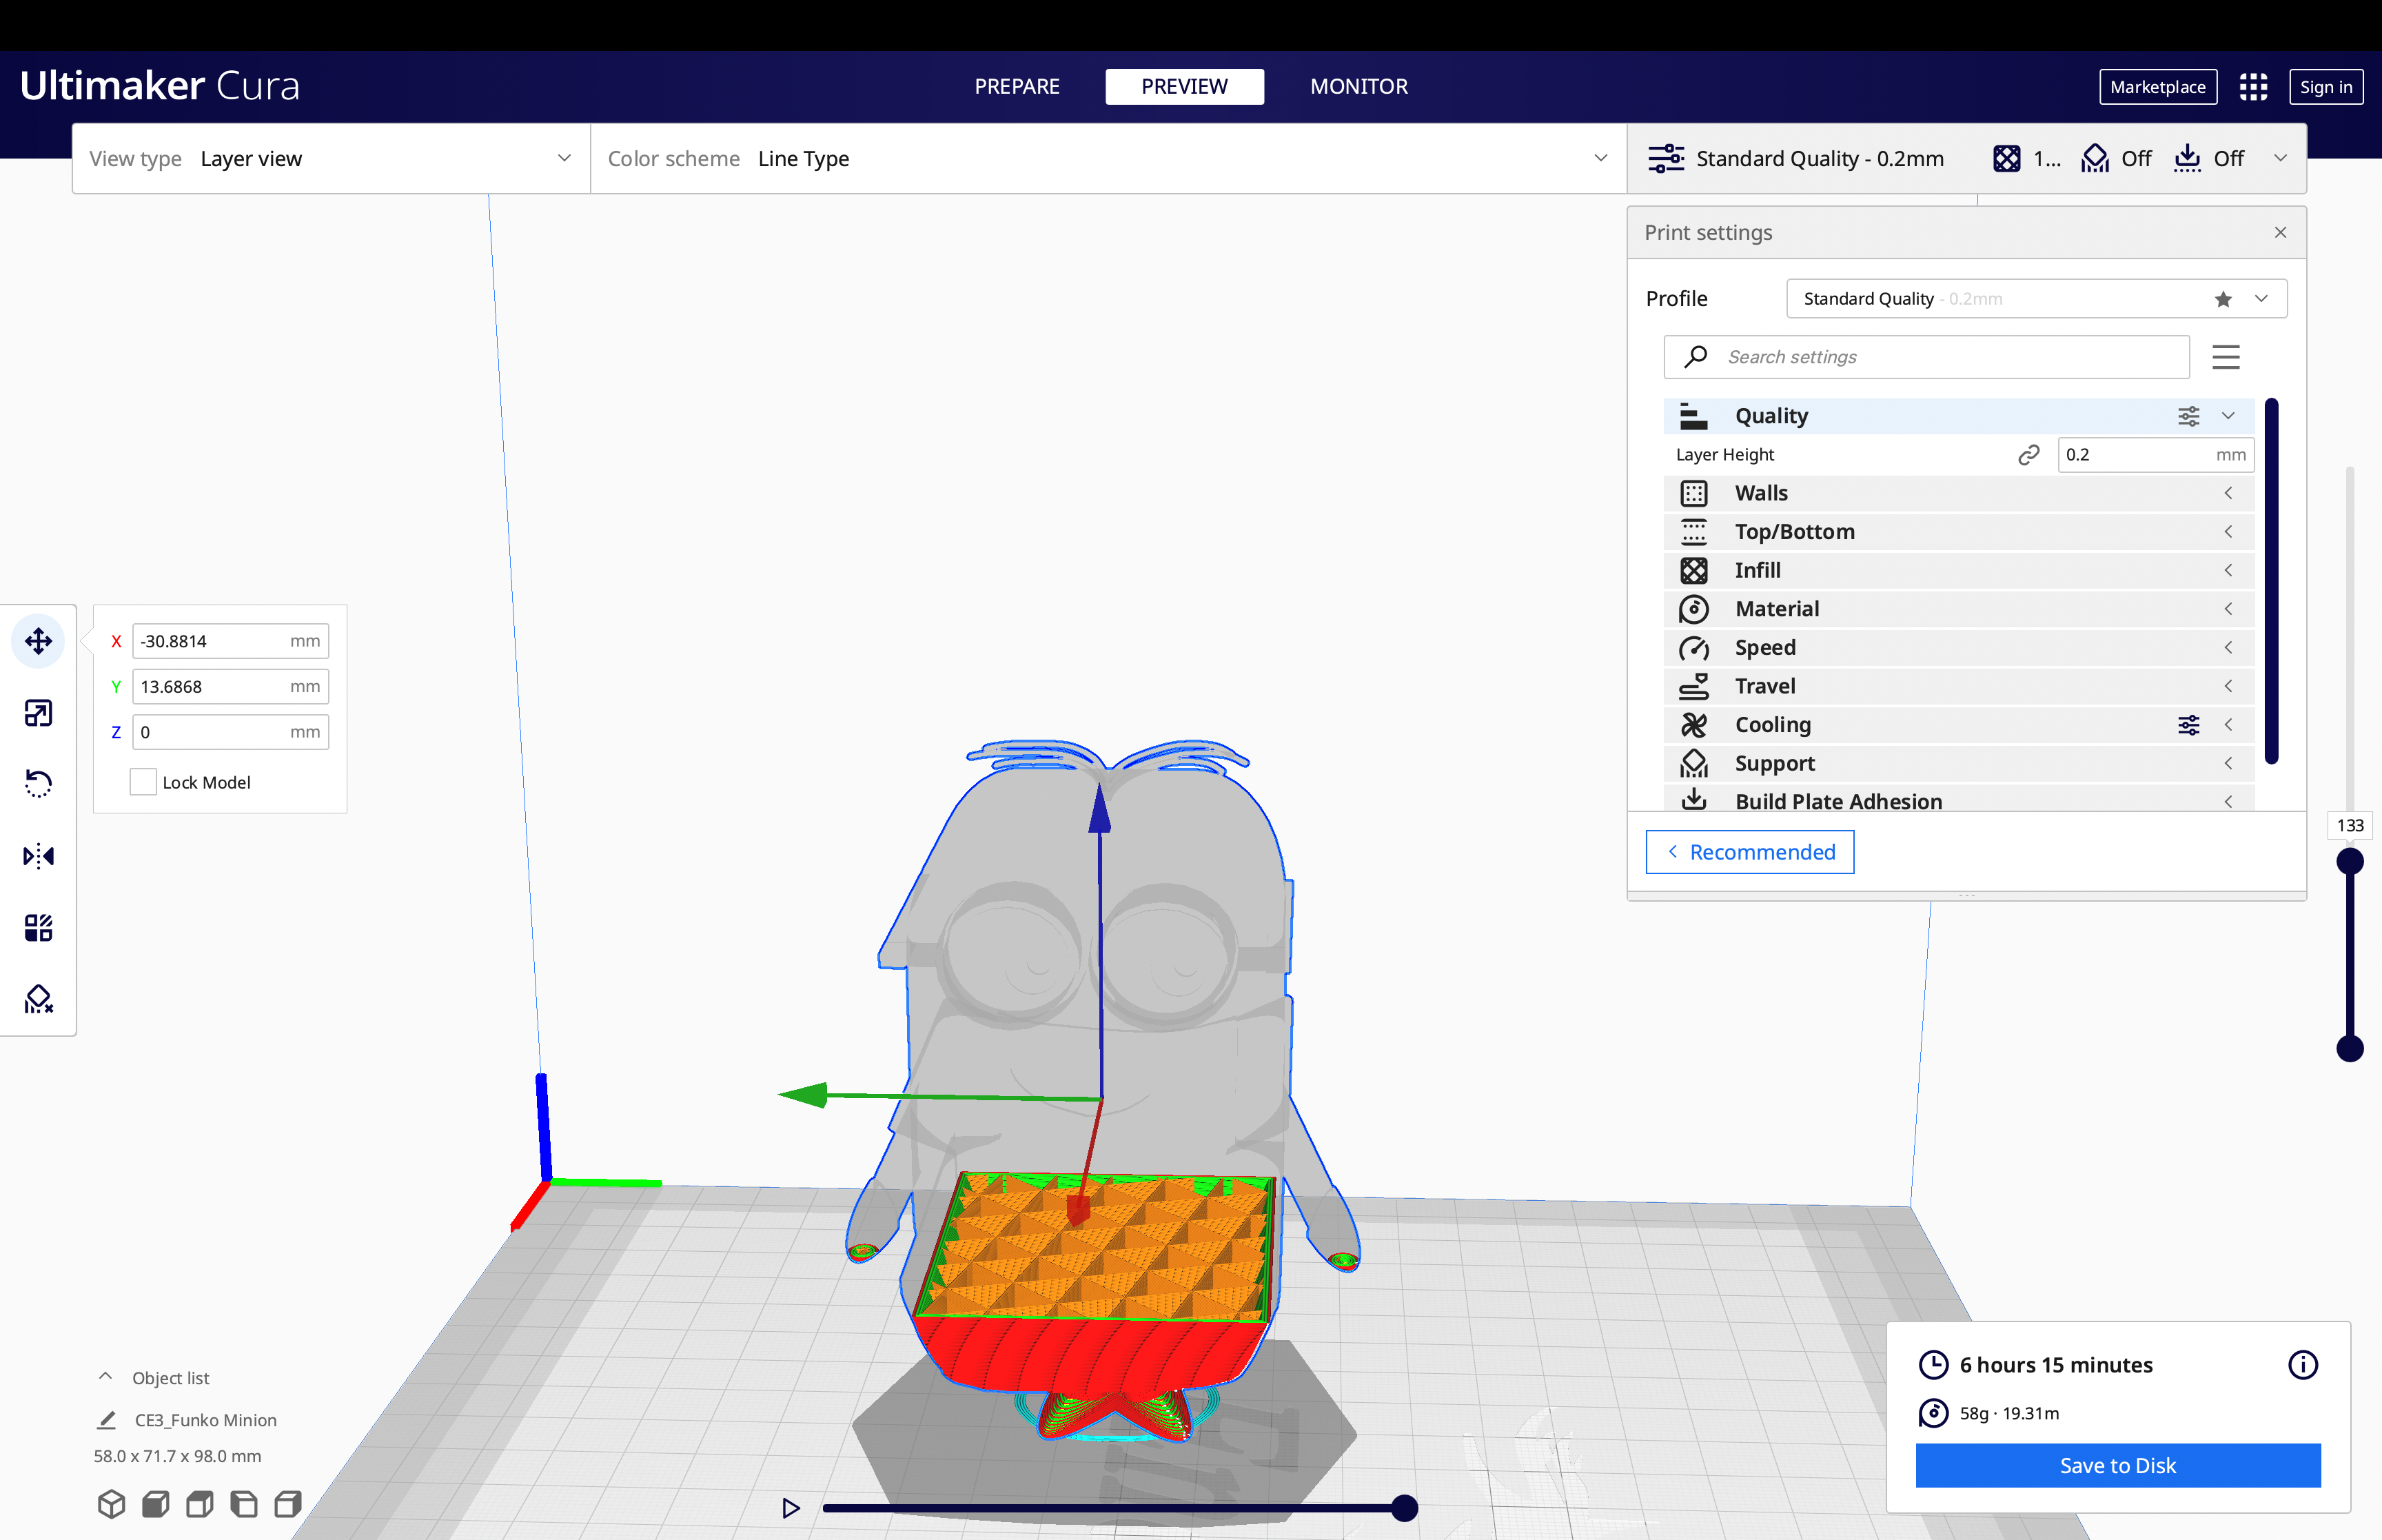Click the search magnifier icon in settings
The image size is (2382, 1540).
pos(1696,356)
